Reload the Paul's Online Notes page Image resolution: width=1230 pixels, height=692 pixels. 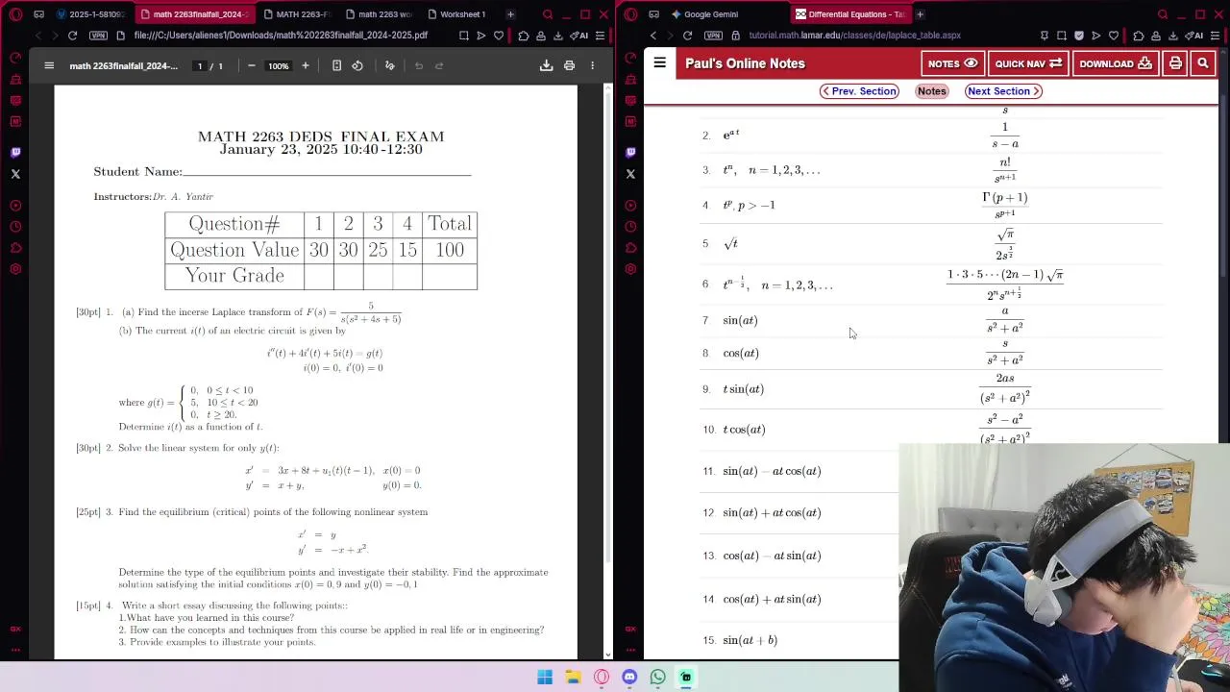tap(687, 36)
